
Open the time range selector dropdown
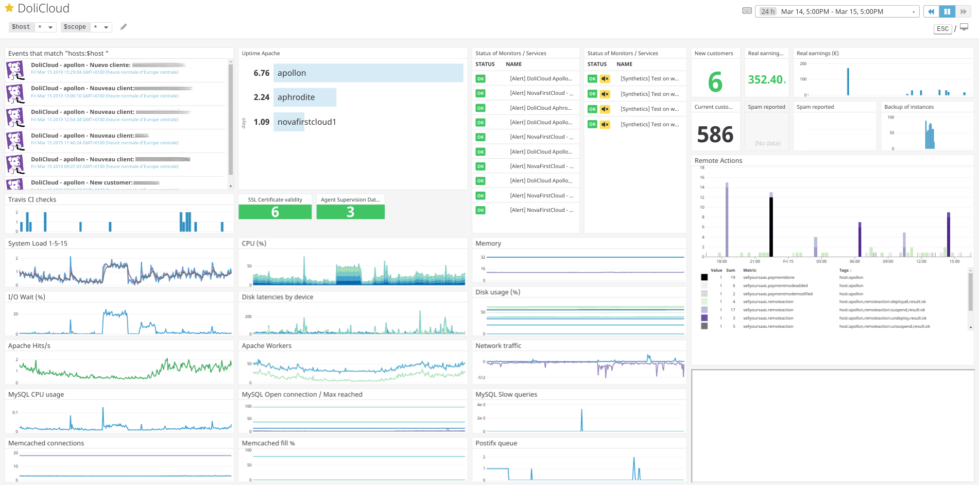coord(837,11)
